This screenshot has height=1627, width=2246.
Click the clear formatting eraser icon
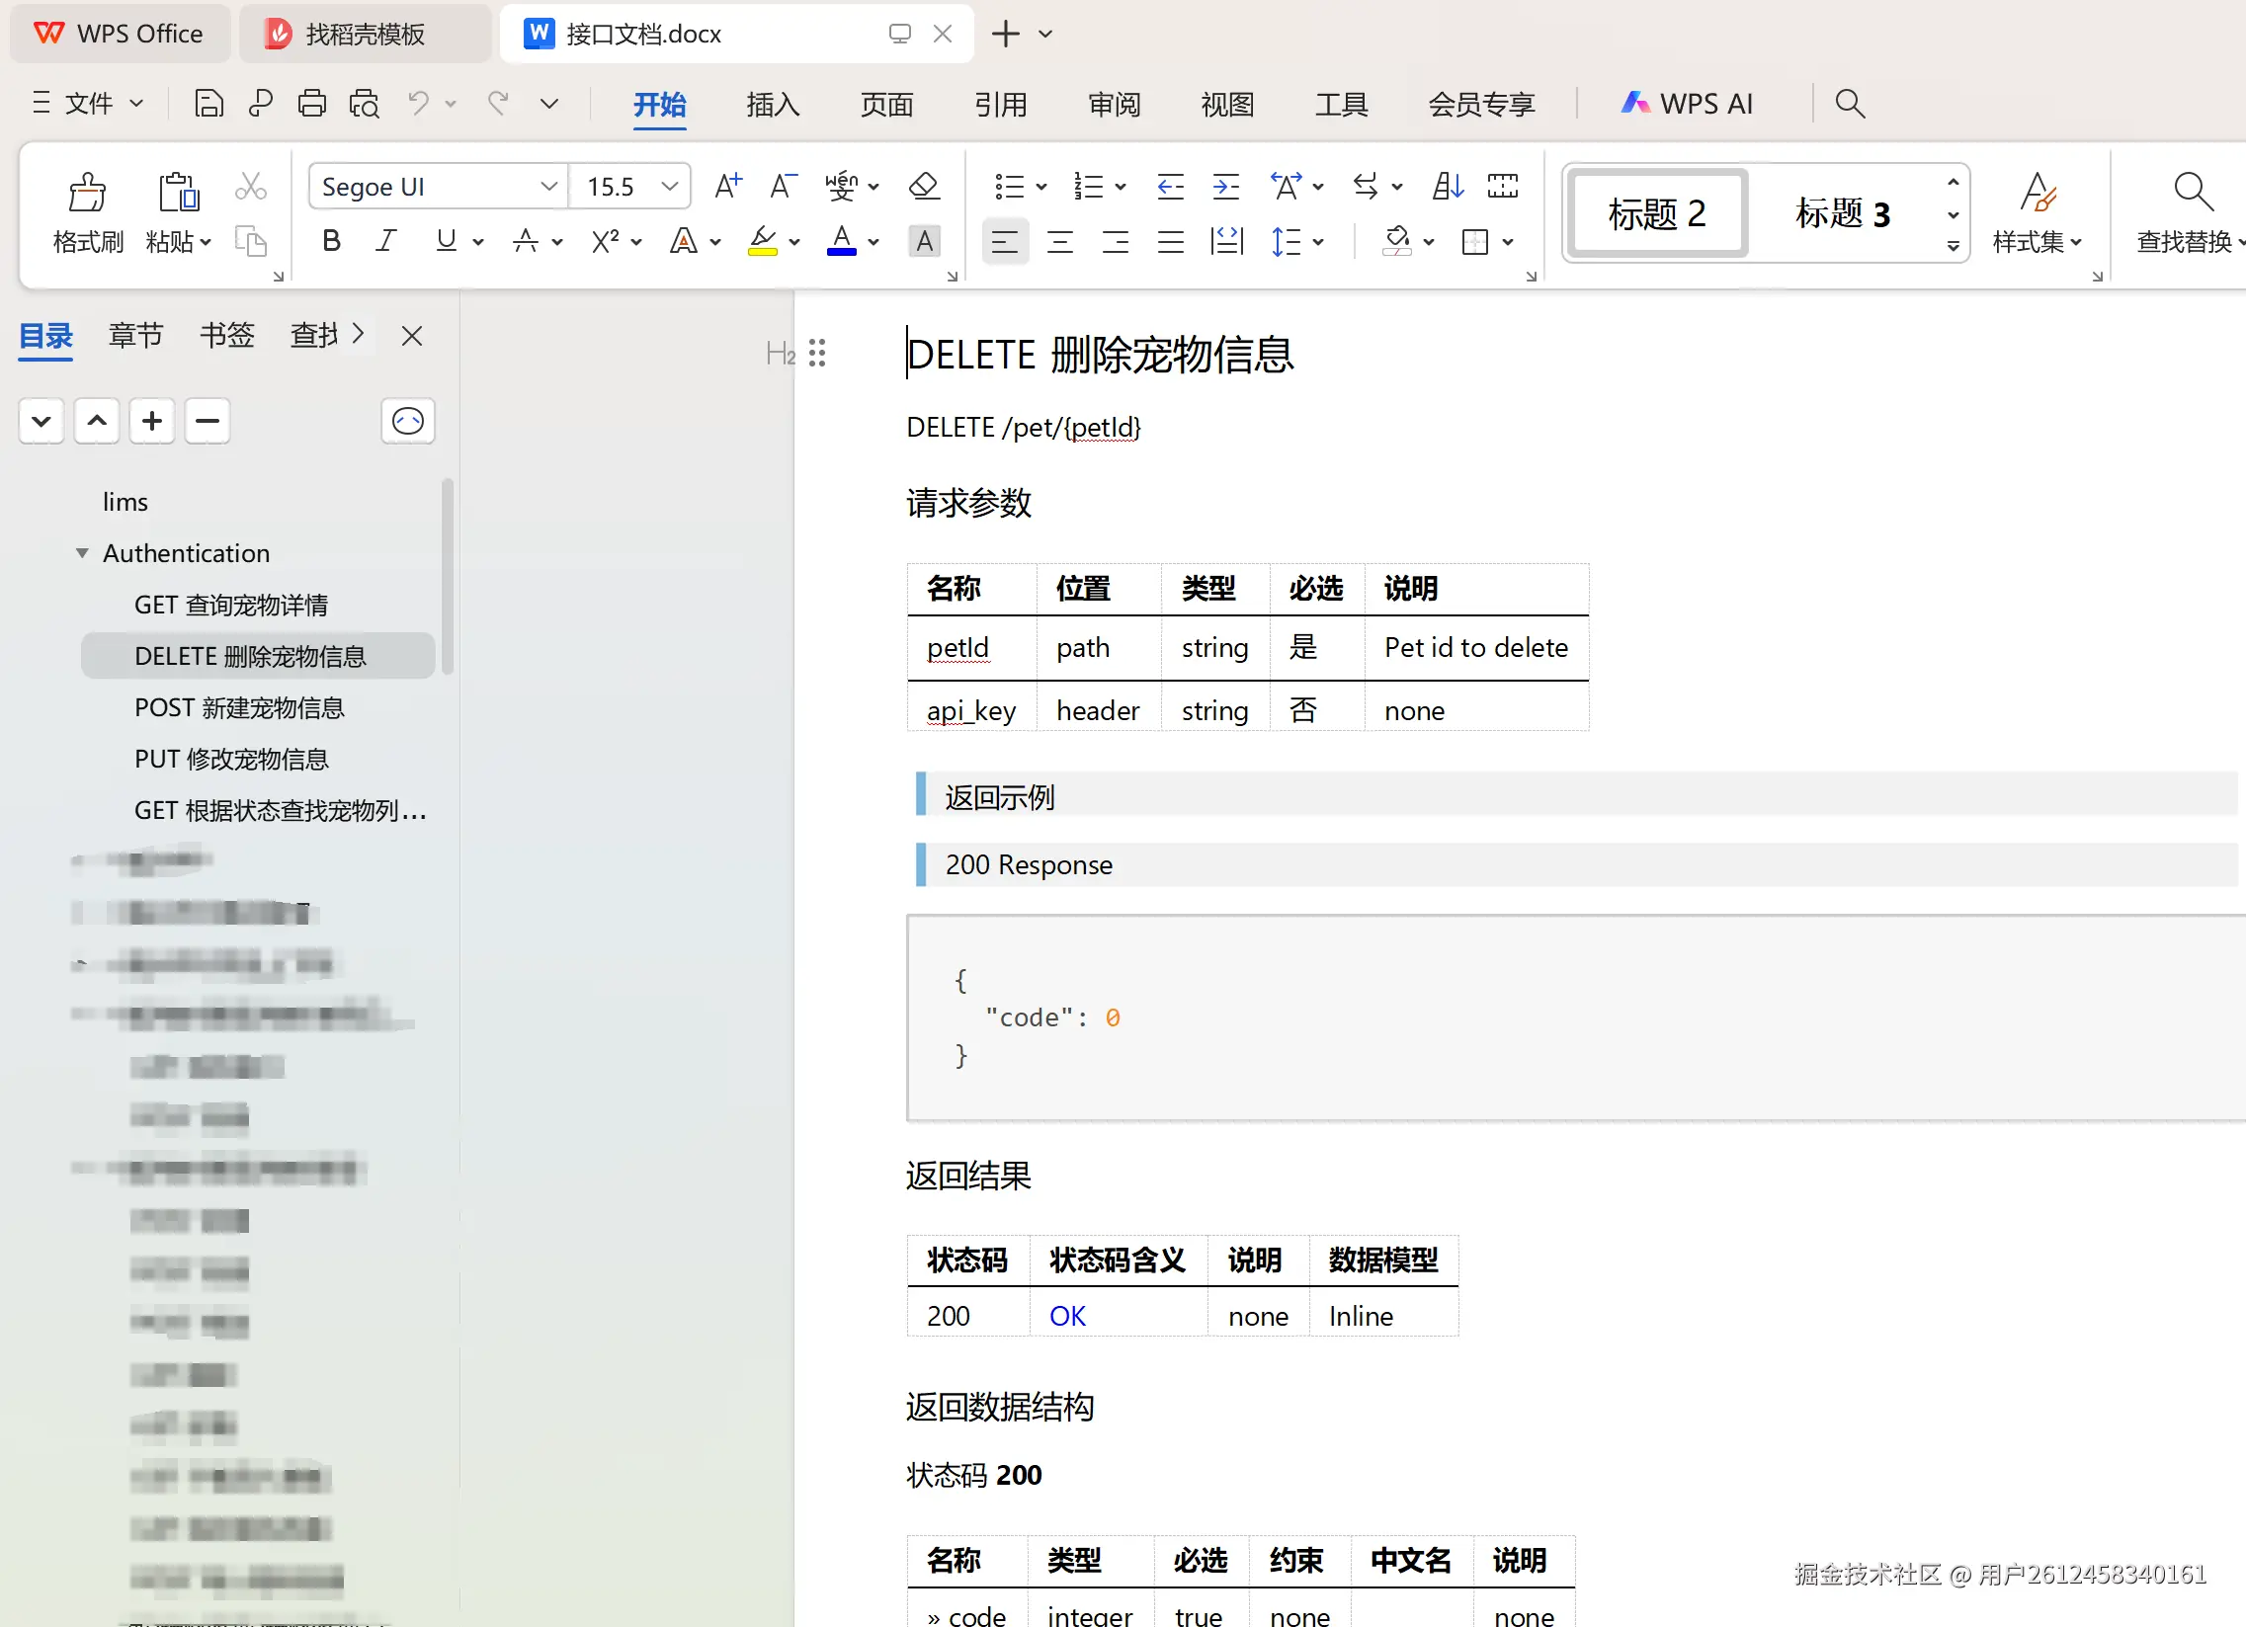923,186
